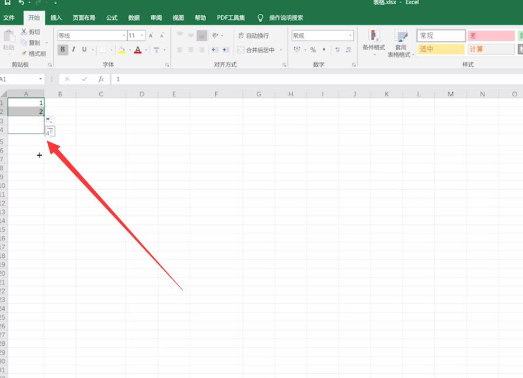Apply red font color A

point(138,50)
